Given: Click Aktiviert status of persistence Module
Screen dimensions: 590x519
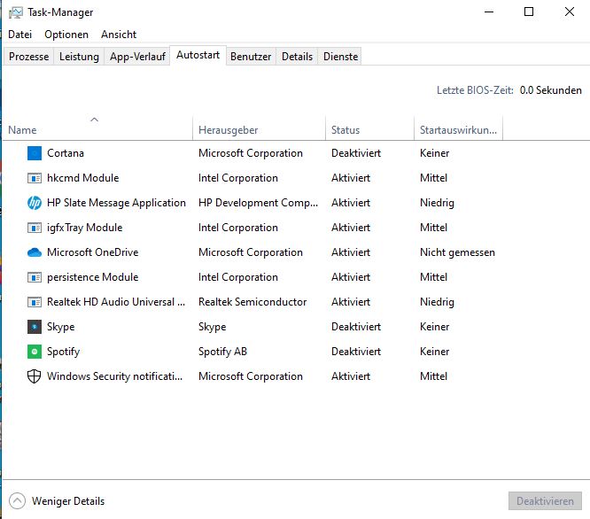Looking at the screenshot, I should (x=351, y=277).
